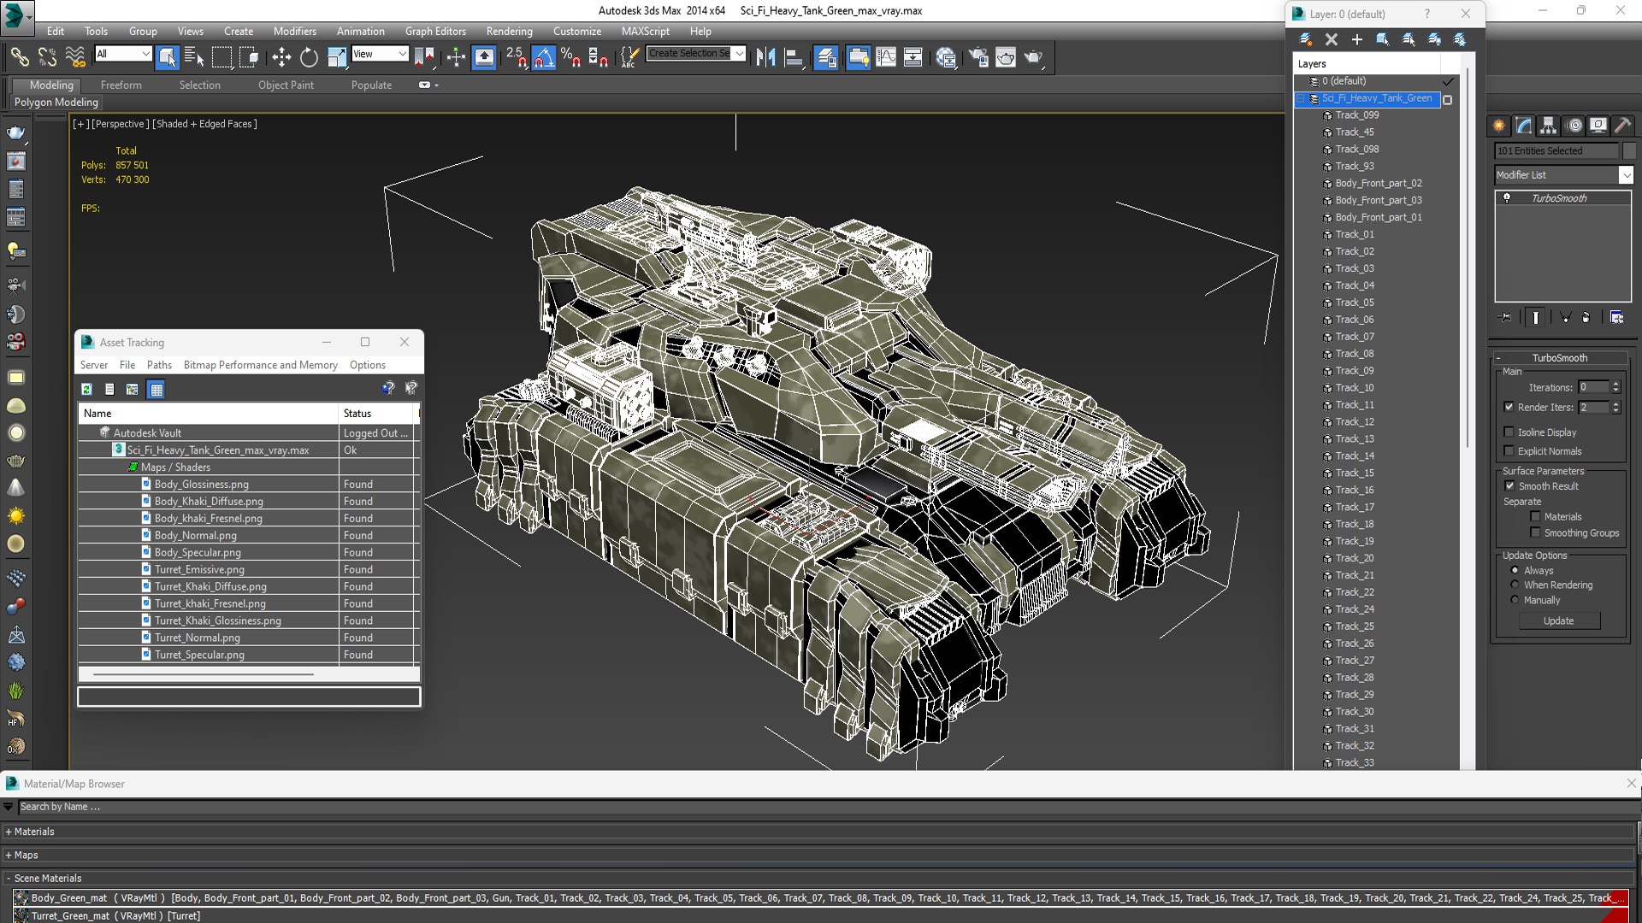
Task: Increment the Iterations spinner up arrow
Action: [x=1615, y=384]
